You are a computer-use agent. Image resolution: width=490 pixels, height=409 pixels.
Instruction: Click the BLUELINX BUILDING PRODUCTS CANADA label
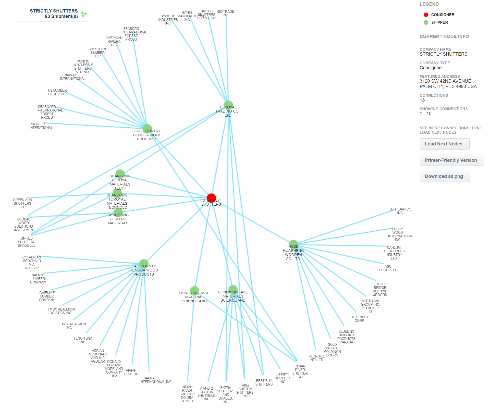click(x=346, y=337)
